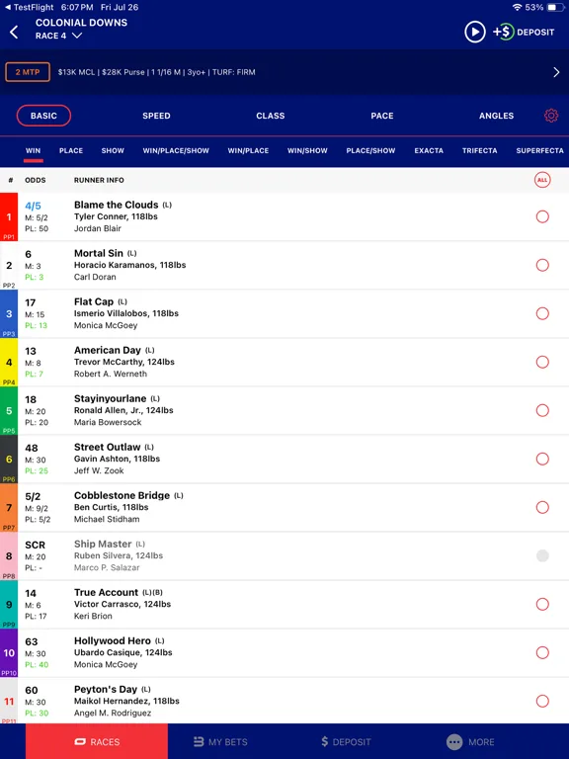
Task: Choose PLACE bet type
Action: (71, 150)
